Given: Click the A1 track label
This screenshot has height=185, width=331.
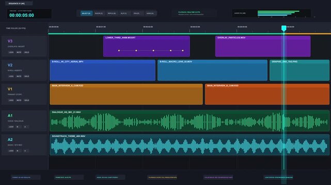Looking at the screenshot, I should point(10,116).
